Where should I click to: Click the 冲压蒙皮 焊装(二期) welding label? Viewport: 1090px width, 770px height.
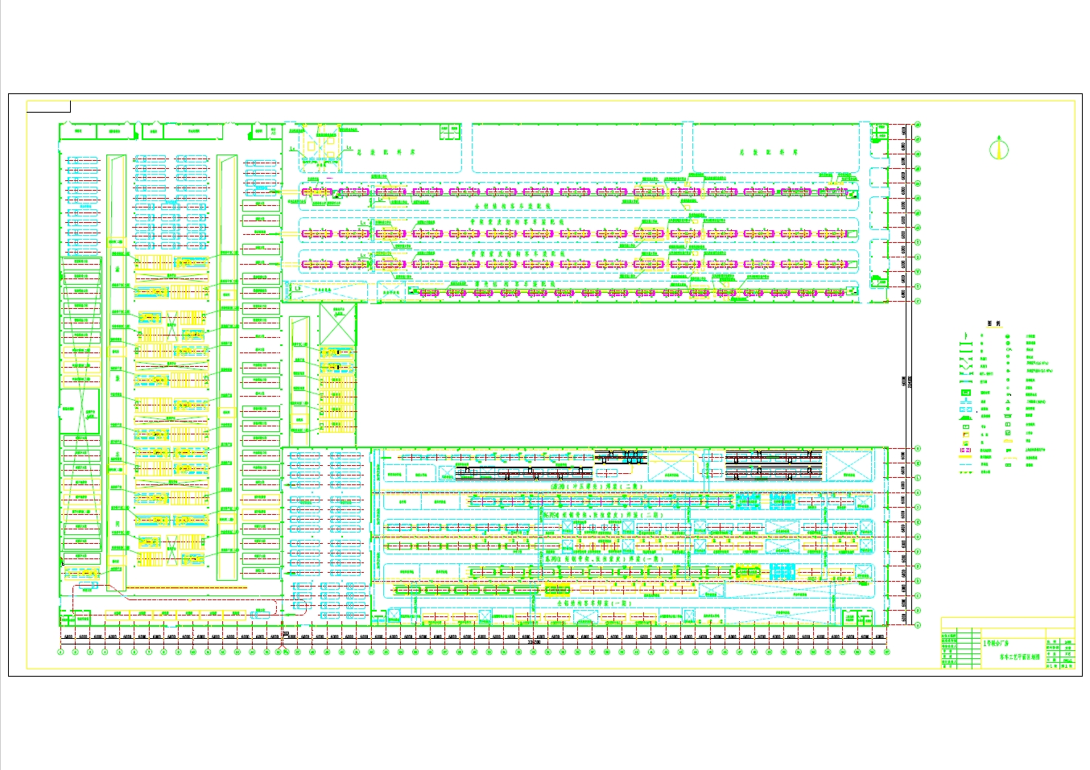point(595,487)
